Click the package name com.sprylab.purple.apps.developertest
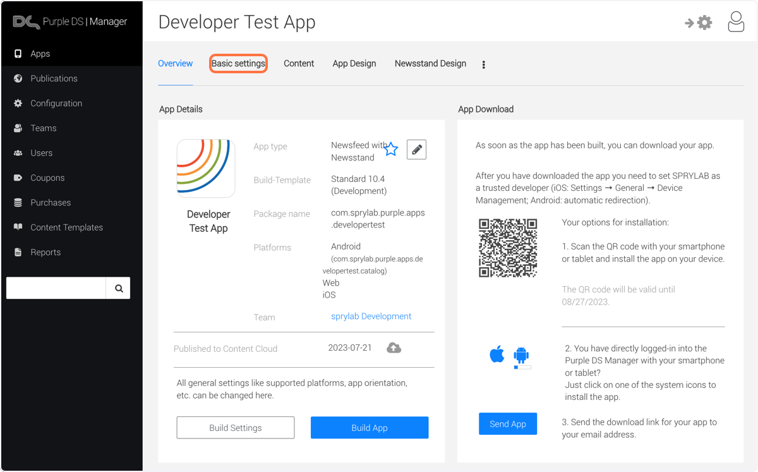 (x=378, y=219)
